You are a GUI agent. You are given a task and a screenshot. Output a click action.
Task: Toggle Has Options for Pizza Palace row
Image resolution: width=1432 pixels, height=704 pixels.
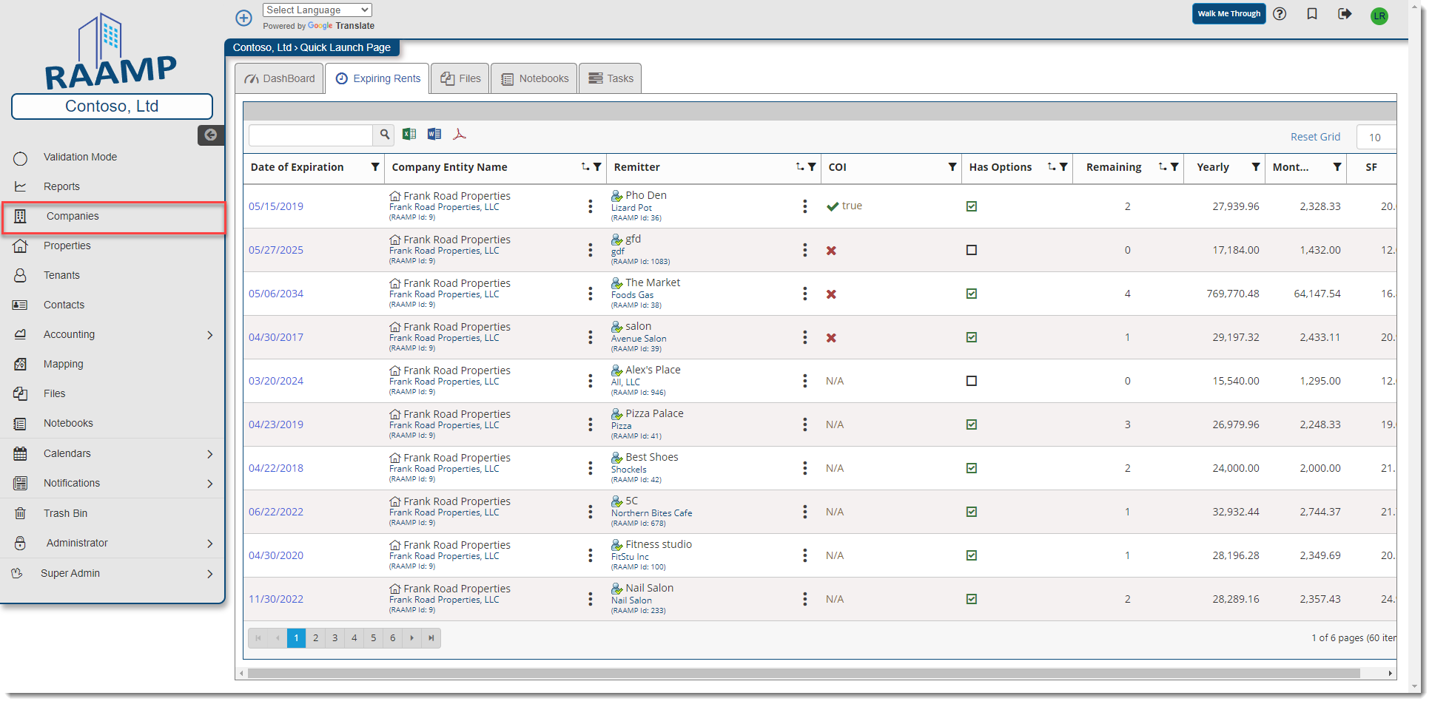tap(972, 424)
